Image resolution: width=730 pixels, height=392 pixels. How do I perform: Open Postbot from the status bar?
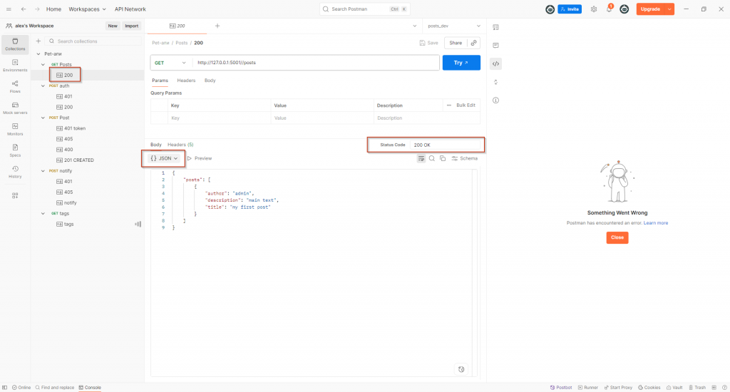point(561,387)
